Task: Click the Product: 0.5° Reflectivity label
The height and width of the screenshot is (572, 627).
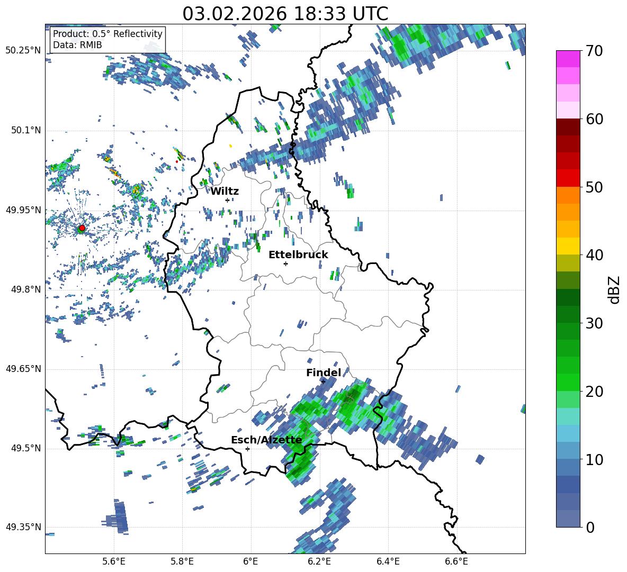Action: 108,33
